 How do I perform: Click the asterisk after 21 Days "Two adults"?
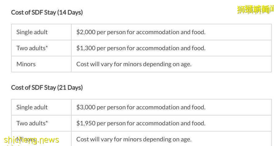(47, 122)
